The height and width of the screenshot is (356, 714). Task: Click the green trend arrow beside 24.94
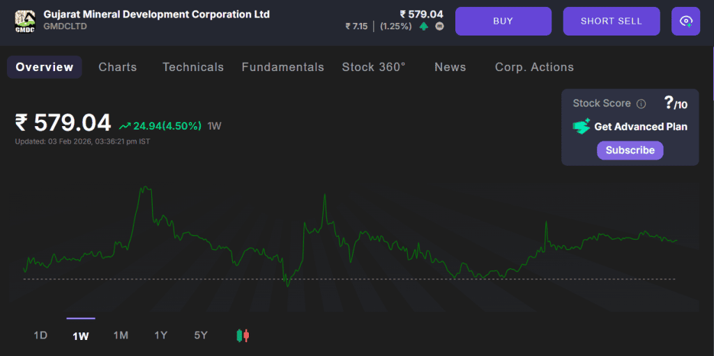click(x=125, y=126)
